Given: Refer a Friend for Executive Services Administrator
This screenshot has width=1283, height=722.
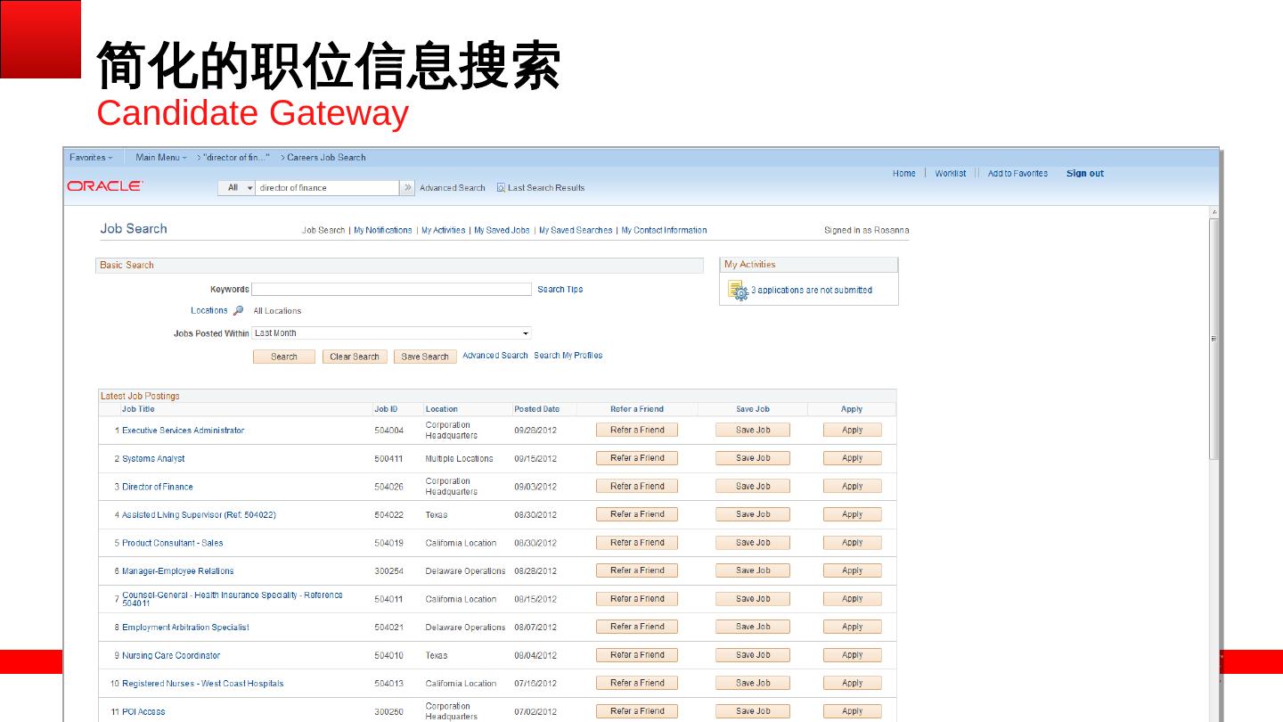Looking at the screenshot, I should pos(636,430).
